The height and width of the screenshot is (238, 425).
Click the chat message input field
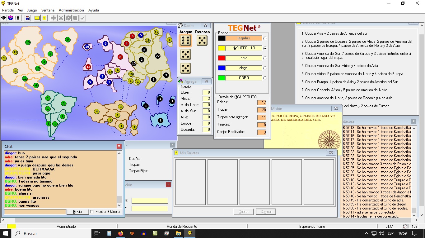click(x=35, y=212)
